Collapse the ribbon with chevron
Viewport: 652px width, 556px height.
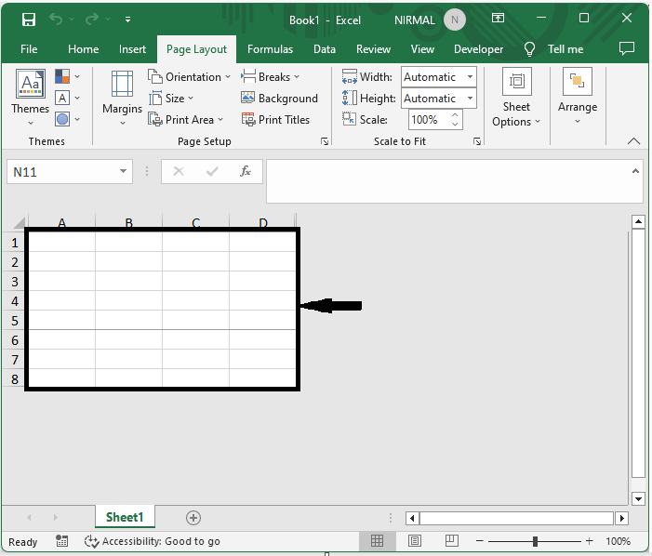pyautogui.click(x=633, y=141)
